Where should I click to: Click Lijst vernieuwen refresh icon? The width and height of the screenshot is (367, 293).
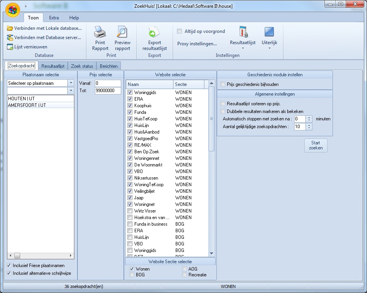pos(10,47)
